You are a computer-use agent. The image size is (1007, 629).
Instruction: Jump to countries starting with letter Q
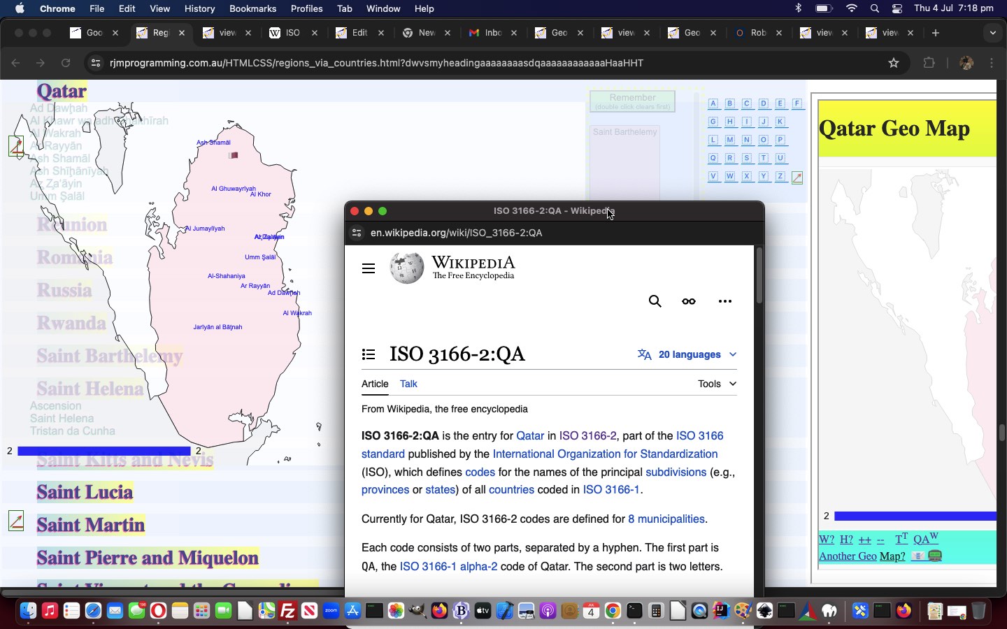coord(713,158)
